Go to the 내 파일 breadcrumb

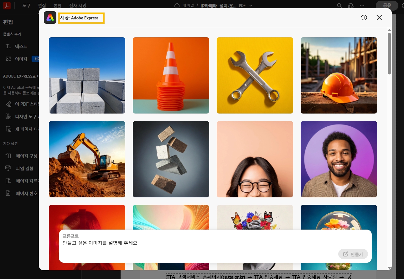[189, 5]
